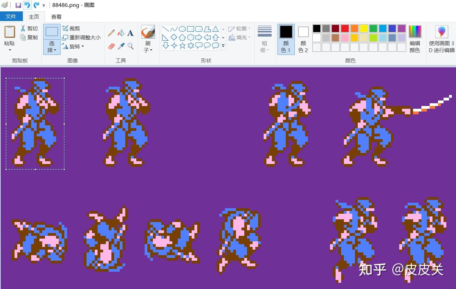Click the 剪切 button

coord(29,28)
